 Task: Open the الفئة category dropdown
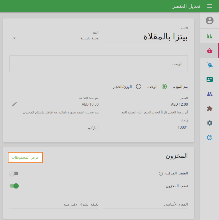(14, 38)
